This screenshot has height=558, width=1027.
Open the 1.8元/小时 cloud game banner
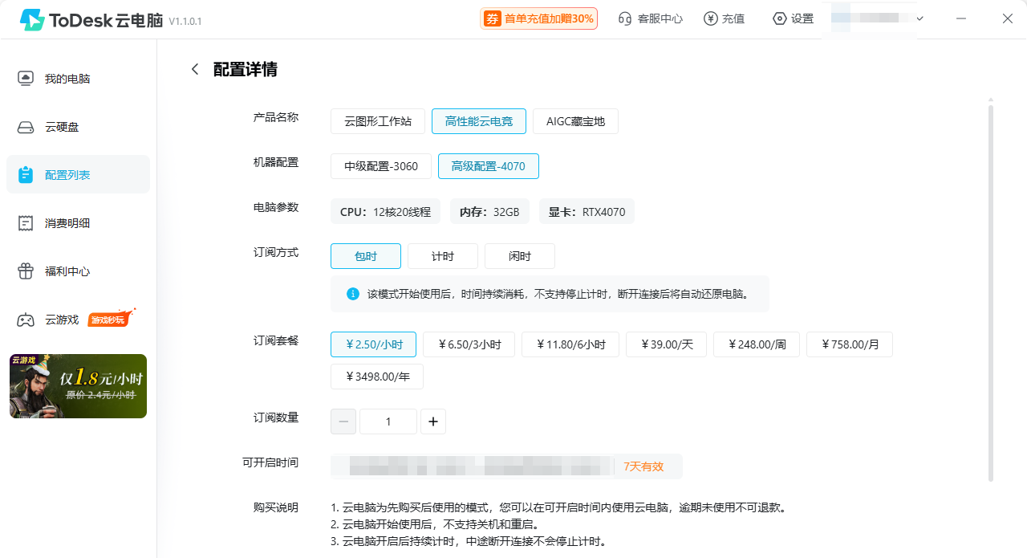coord(78,386)
